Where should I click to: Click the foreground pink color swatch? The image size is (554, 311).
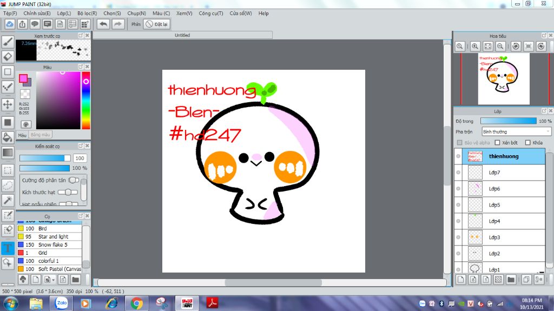pyautogui.click(x=23, y=78)
